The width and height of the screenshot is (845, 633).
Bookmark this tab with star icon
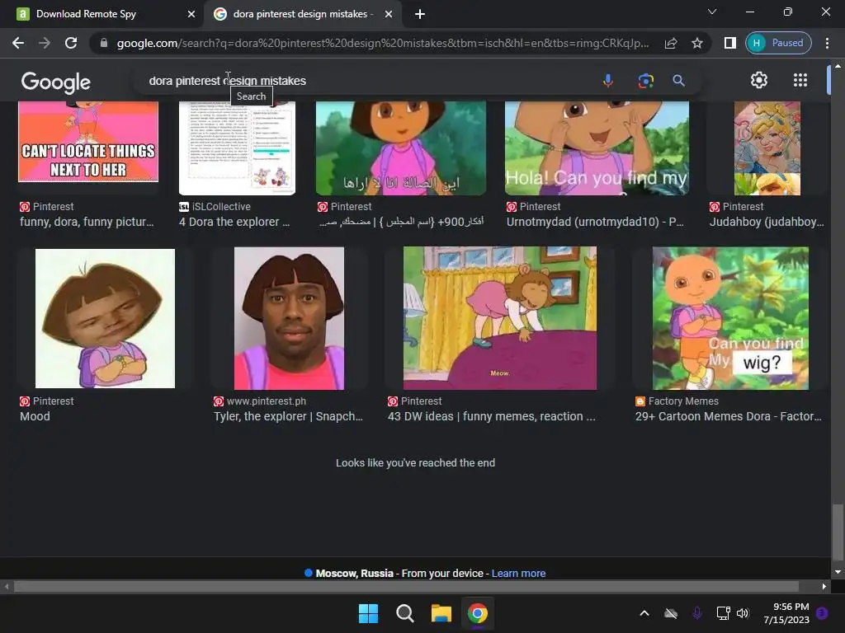coord(697,43)
